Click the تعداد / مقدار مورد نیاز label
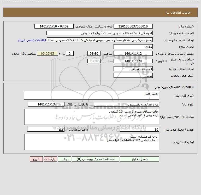 click(179, 130)
